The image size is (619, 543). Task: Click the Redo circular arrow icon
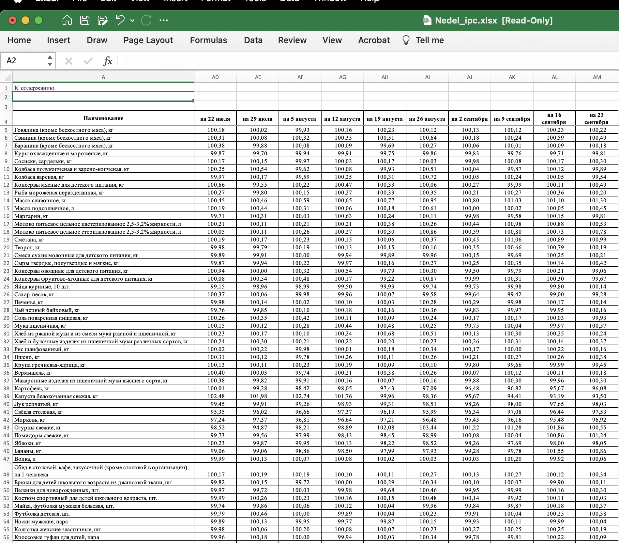[146, 20]
